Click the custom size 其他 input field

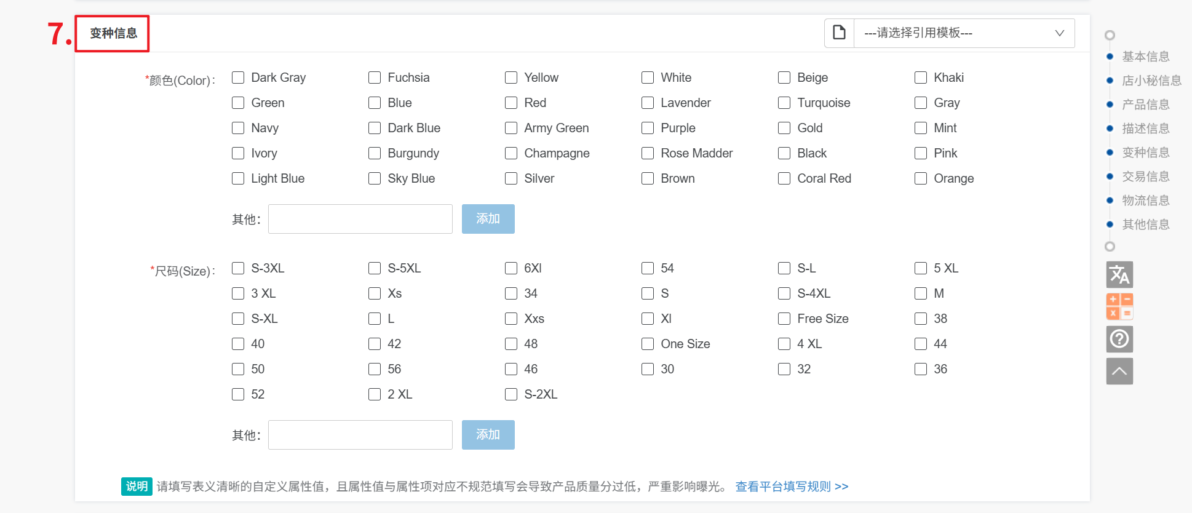(x=360, y=435)
